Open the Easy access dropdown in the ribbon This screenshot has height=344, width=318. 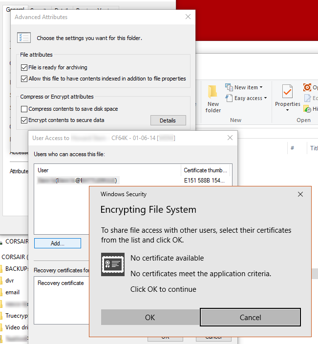pos(246,98)
